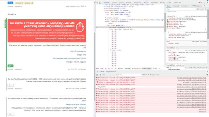Open the console context top dropdown
This screenshot has width=209, height=117.
point(110,75)
